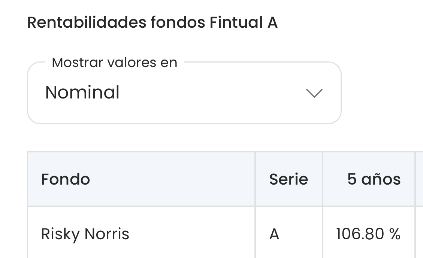Click the Rentabilidades fondos Fintual A heading
The width and height of the screenshot is (423, 258).
(152, 23)
